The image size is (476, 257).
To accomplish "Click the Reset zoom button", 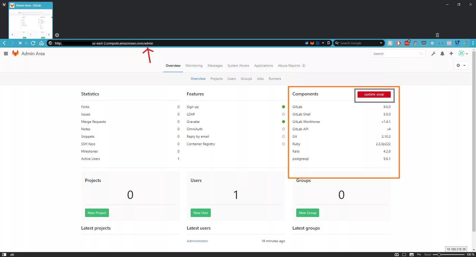I will point(428,255).
